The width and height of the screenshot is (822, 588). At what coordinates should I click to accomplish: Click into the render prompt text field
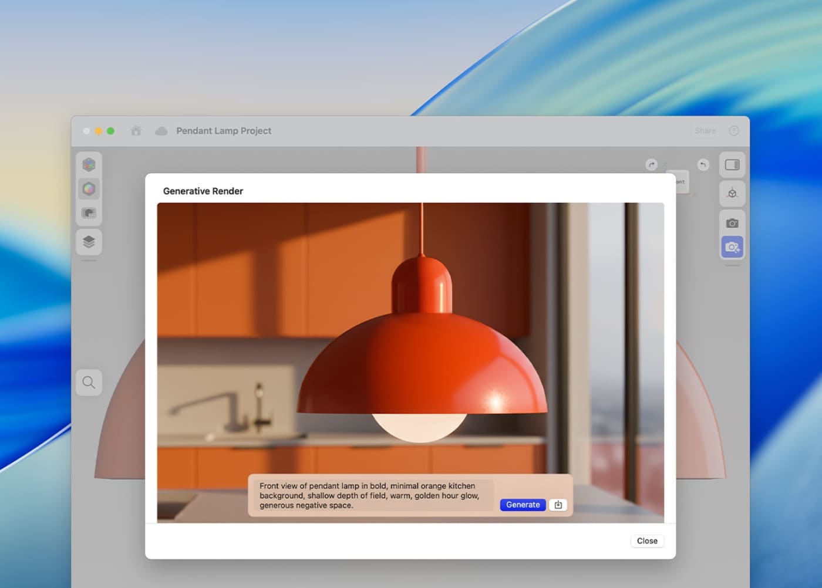[370, 495]
